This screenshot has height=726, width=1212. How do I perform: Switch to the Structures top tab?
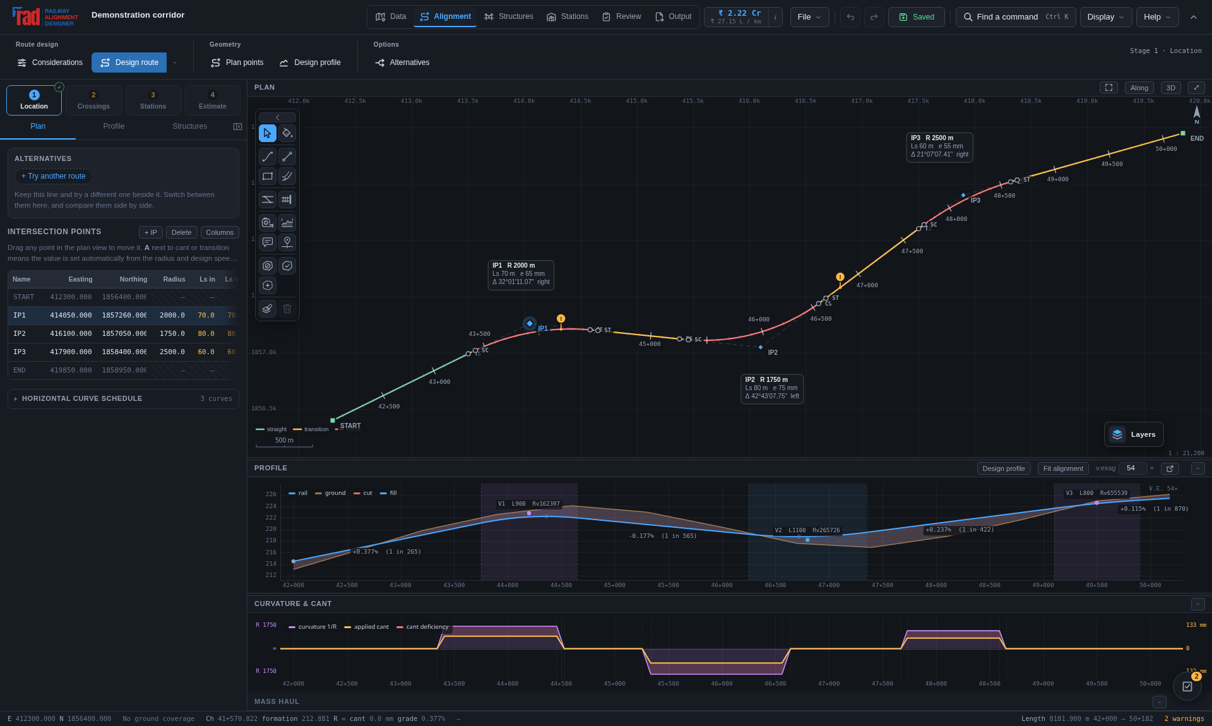pos(509,17)
